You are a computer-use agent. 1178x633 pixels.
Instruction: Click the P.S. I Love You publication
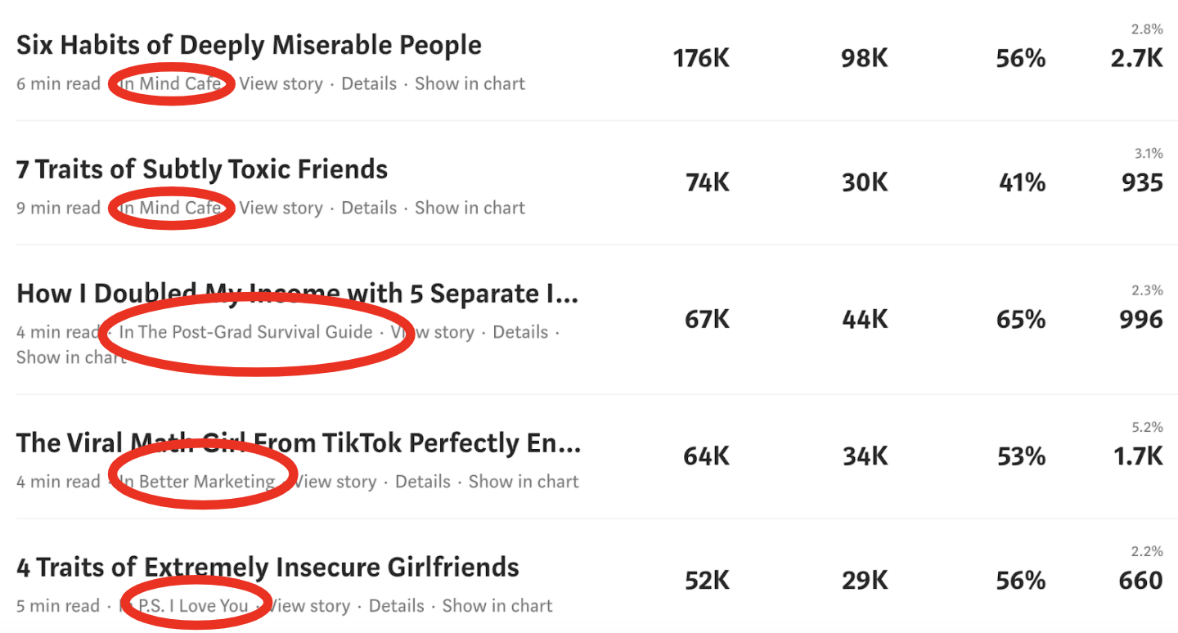[193, 606]
